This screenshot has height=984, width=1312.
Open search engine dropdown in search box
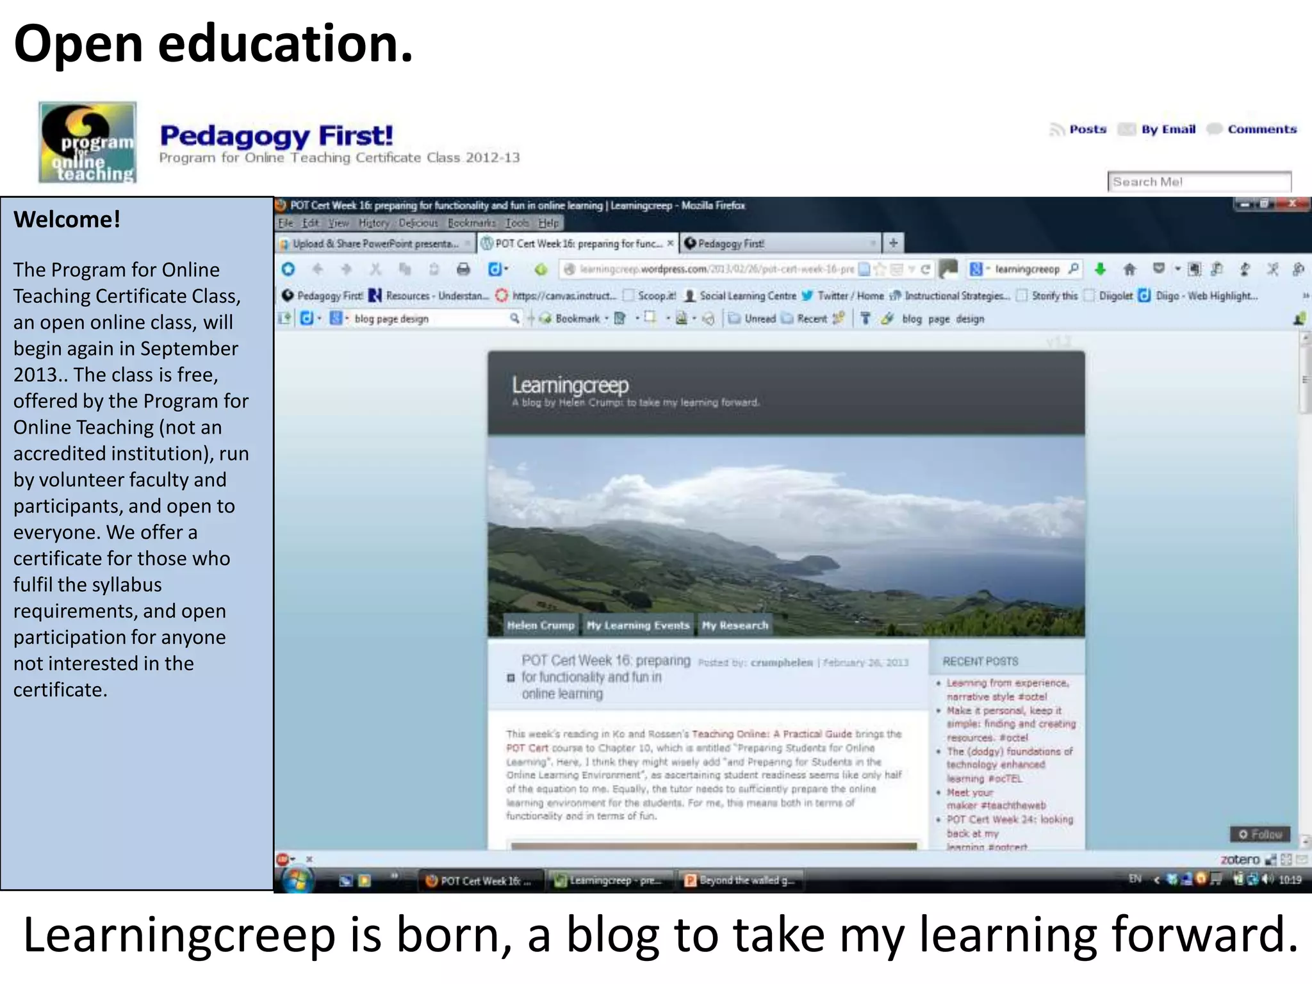click(988, 269)
